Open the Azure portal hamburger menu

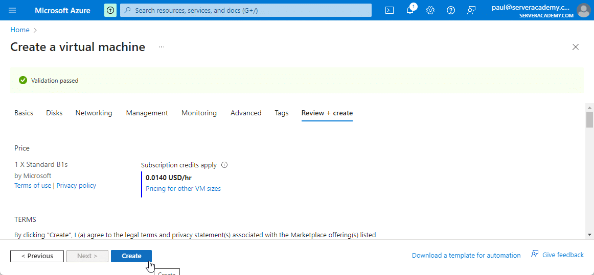pos(13,10)
